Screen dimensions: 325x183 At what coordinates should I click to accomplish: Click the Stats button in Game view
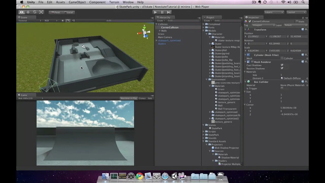[x=150, y=98]
